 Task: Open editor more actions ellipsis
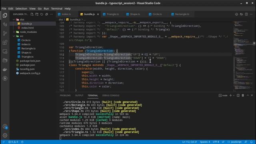coord(251,14)
